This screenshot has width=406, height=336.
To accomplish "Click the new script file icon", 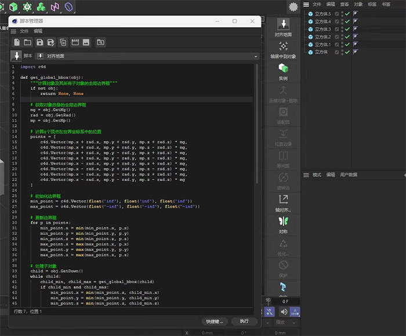I will [17, 42].
